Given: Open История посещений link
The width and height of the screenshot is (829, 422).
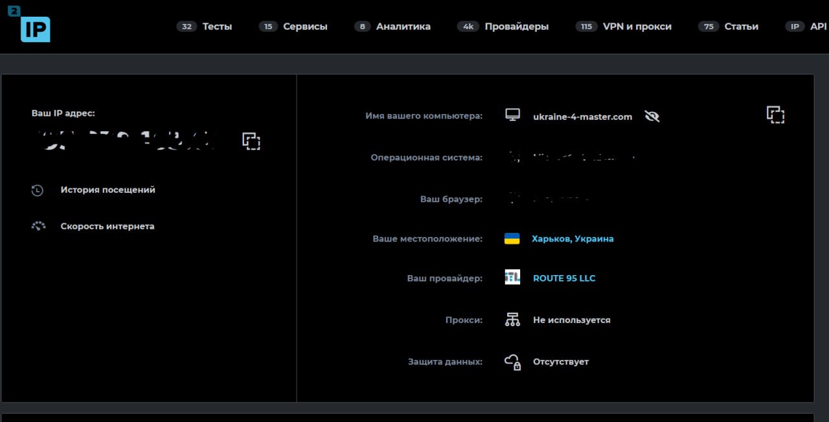Looking at the screenshot, I should click(x=108, y=190).
